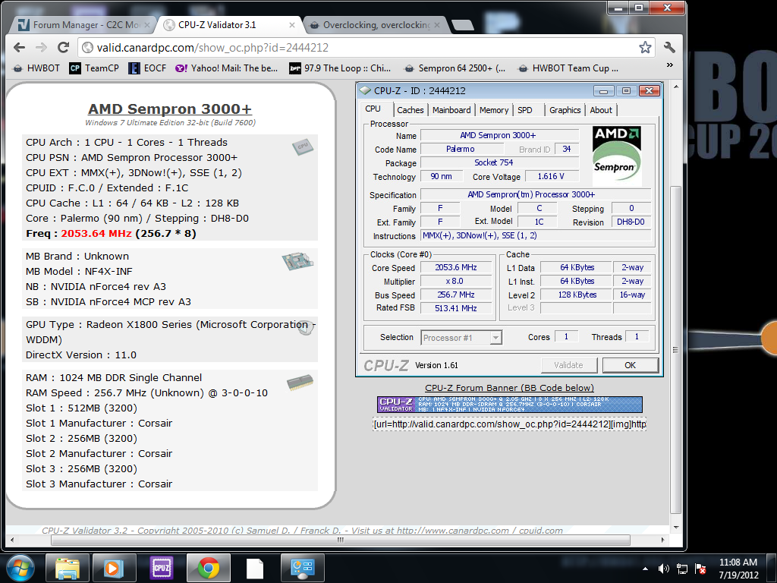Open the 97.9 The Loop bookmark
777x583 pixels.
point(340,68)
